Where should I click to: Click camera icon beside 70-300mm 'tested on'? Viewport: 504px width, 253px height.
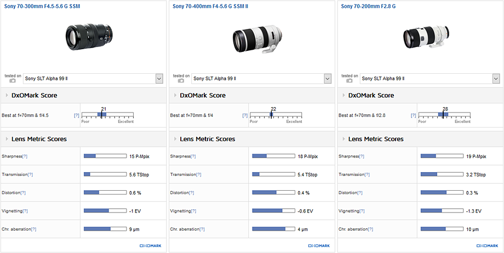coord(13,81)
